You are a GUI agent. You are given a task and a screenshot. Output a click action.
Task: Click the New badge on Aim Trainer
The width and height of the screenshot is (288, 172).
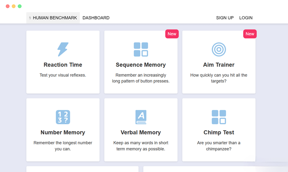coord(250,34)
